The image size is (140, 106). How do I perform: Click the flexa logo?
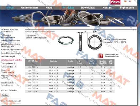coord(115,2)
